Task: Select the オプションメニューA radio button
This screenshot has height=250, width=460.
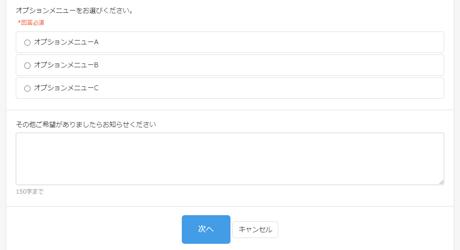Action: coord(27,42)
